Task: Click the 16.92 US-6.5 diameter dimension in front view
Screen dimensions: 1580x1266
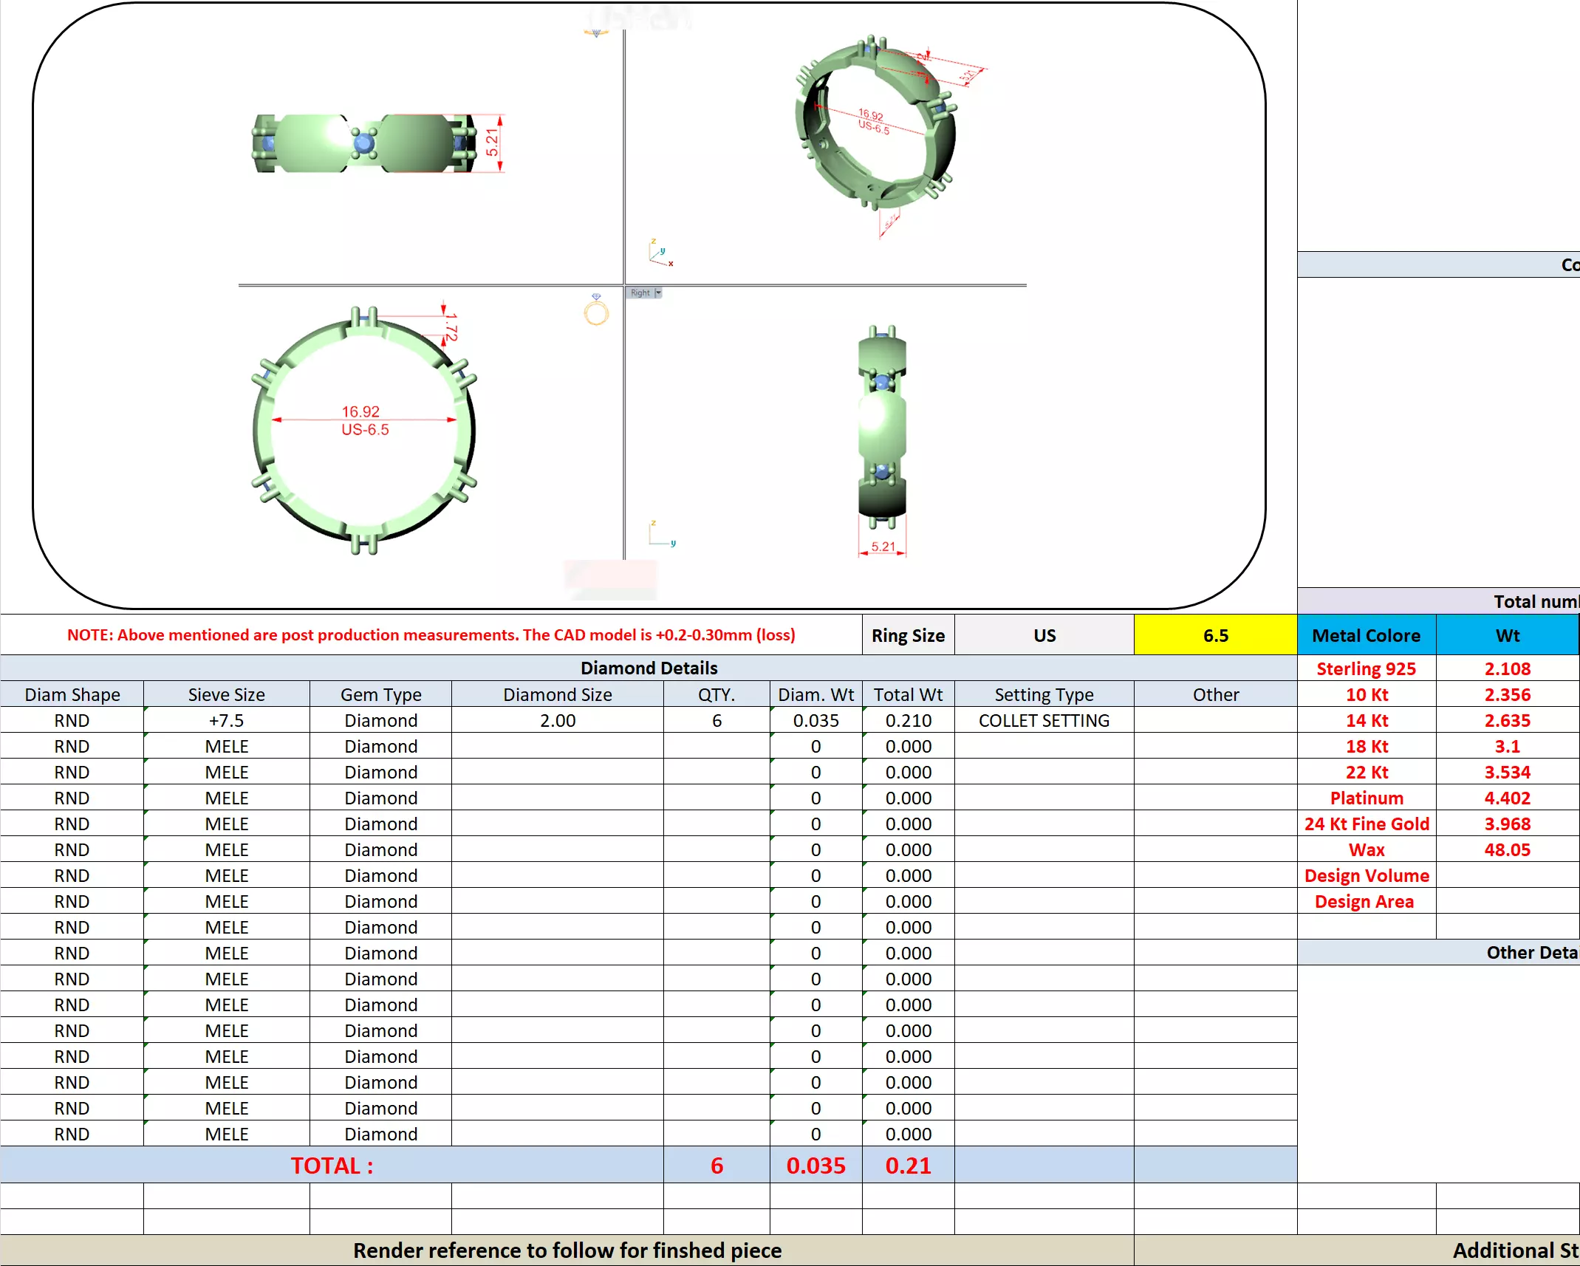Action: tap(363, 420)
